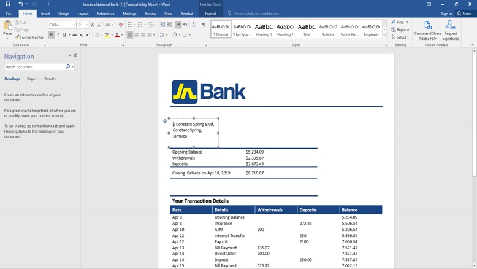
Task: Expand the Styles gallery
Action: (384, 36)
